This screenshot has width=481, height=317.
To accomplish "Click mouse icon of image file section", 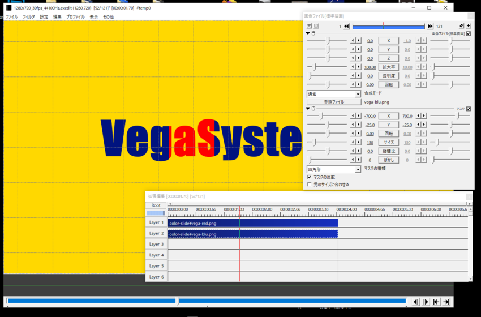I will coord(313,33).
